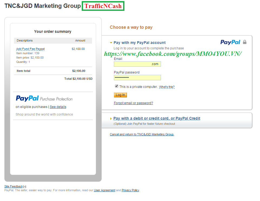Screen dimensions: 260x201
Task: Open the User Agreement link
Action: (x=104, y=190)
